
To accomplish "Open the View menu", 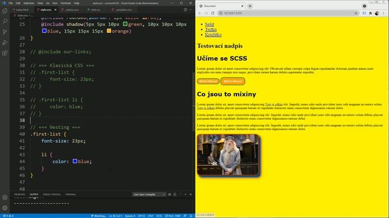I will [x=40, y=3].
